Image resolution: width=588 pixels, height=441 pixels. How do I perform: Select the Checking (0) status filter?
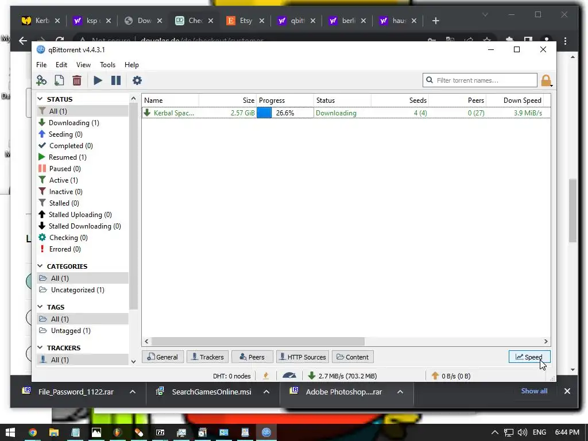coord(68,237)
